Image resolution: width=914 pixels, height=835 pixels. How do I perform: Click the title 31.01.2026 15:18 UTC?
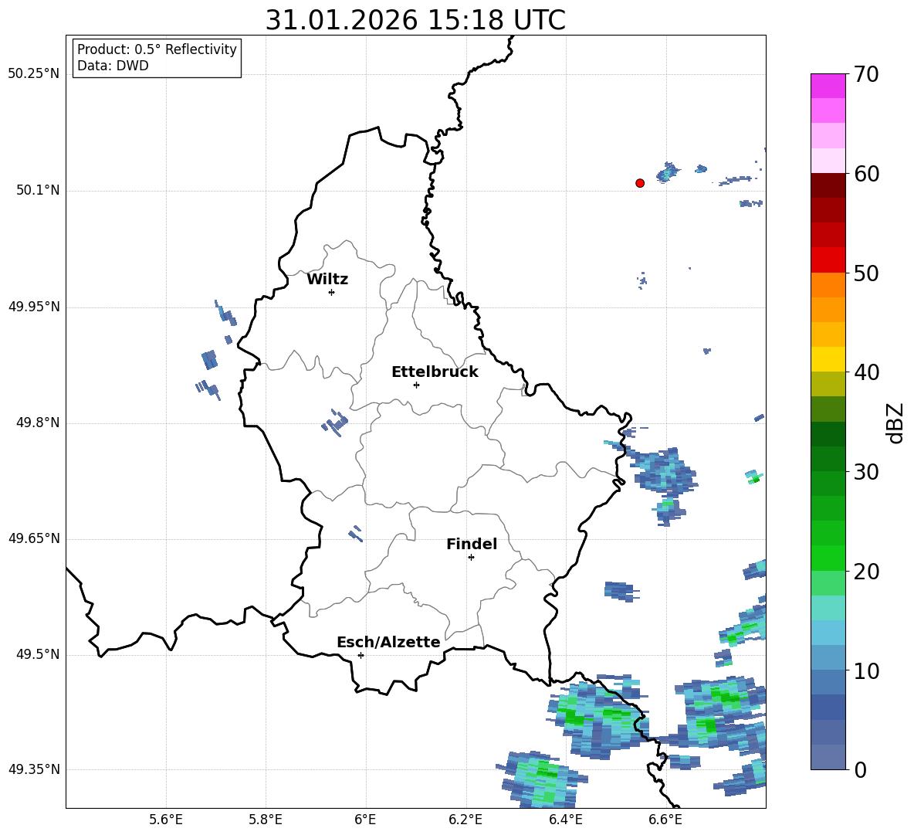pos(415,20)
